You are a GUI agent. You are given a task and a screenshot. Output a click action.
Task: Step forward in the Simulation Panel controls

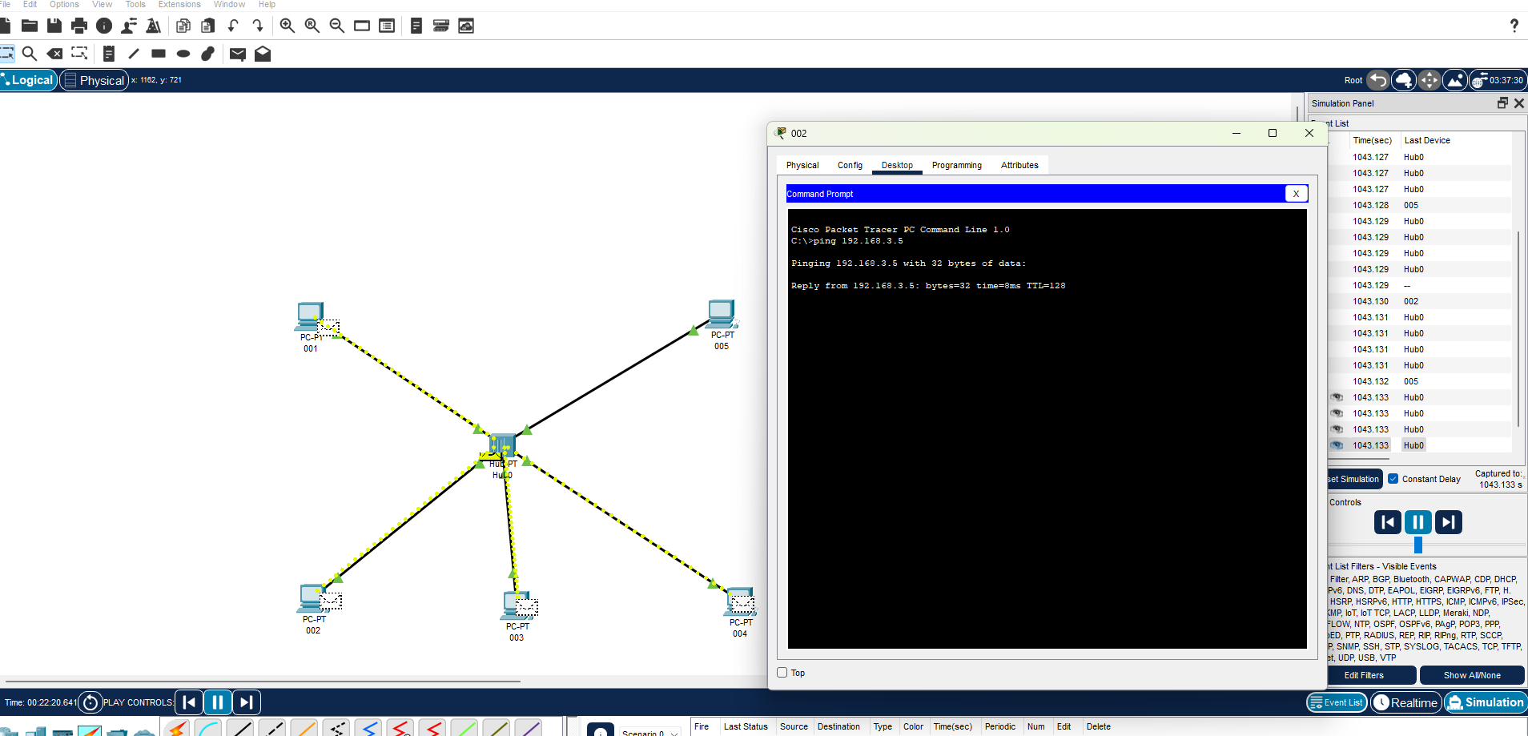(1449, 522)
